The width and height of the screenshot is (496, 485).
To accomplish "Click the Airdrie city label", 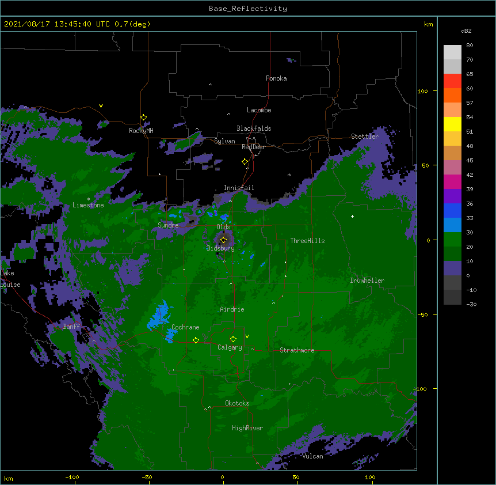I will pos(232,309).
